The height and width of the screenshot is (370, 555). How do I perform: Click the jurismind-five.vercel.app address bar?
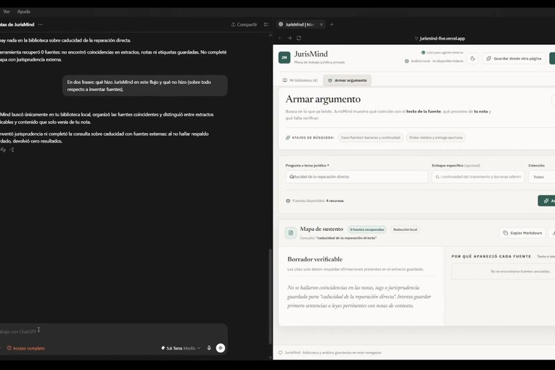pyautogui.click(x=439, y=38)
